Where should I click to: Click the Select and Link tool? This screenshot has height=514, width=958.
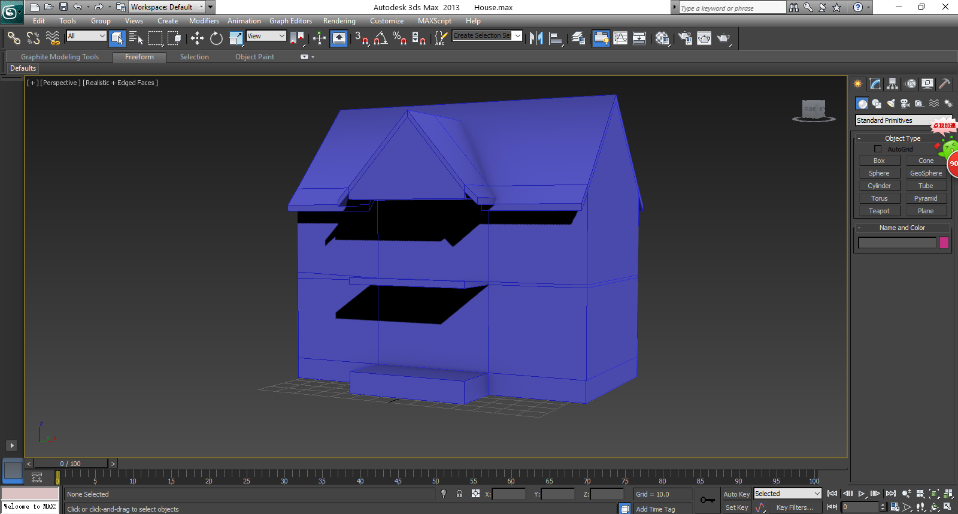pyautogui.click(x=14, y=38)
